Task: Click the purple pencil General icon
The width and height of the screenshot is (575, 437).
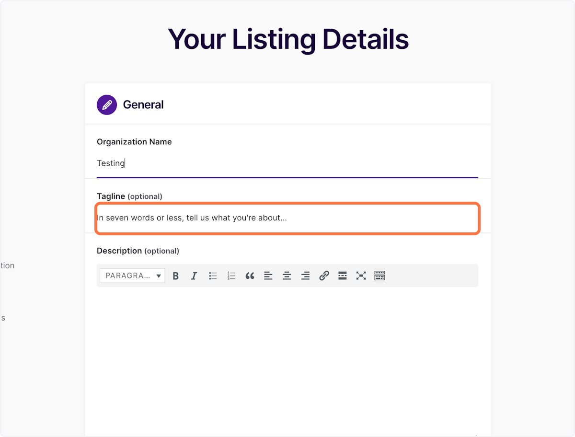Action: [107, 104]
